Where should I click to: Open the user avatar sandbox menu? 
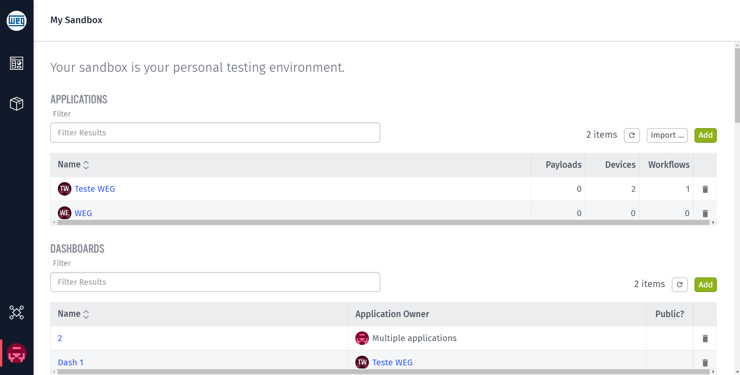click(17, 353)
